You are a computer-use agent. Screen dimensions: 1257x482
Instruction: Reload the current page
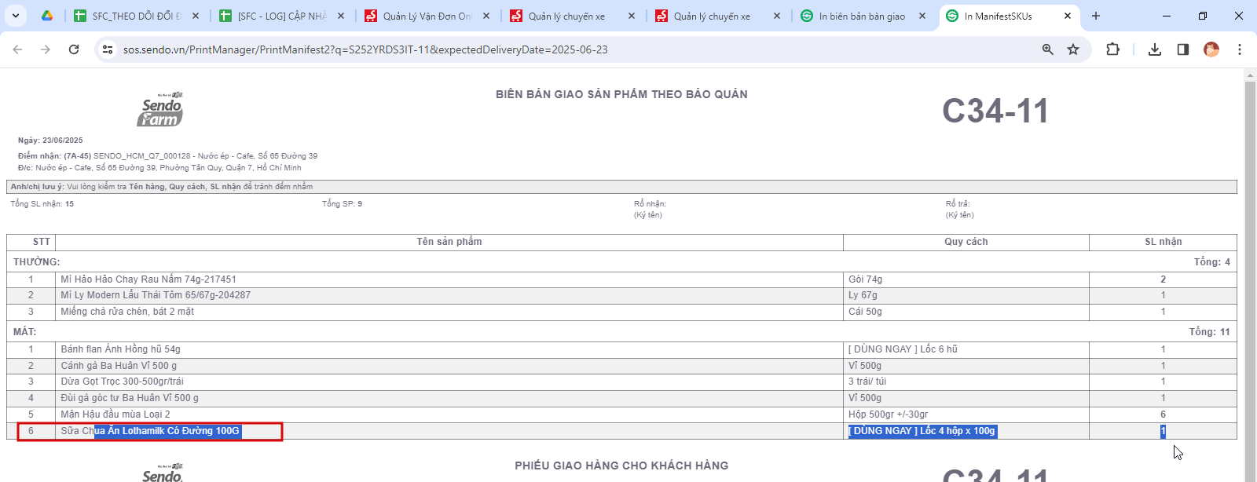(x=74, y=49)
